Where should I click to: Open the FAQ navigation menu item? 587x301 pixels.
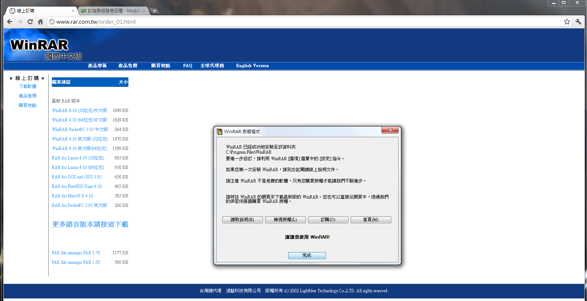tap(188, 66)
